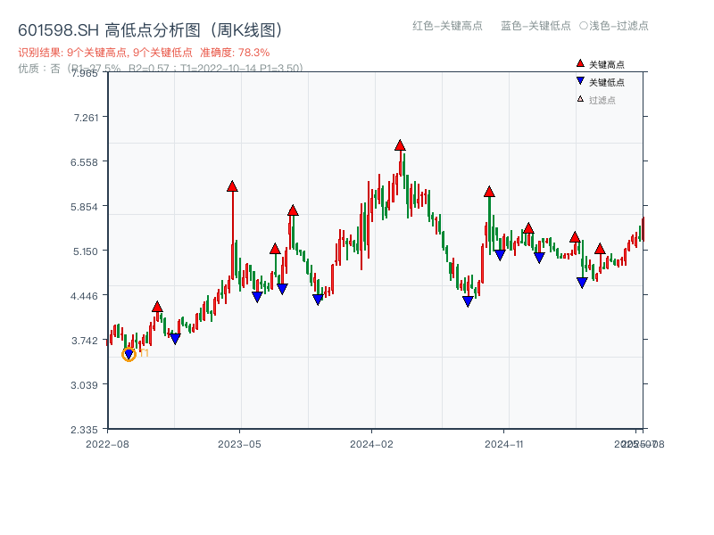
Task: Click the blue 关键低点 triangle in legend
Action: pyautogui.click(x=580, y=81)
